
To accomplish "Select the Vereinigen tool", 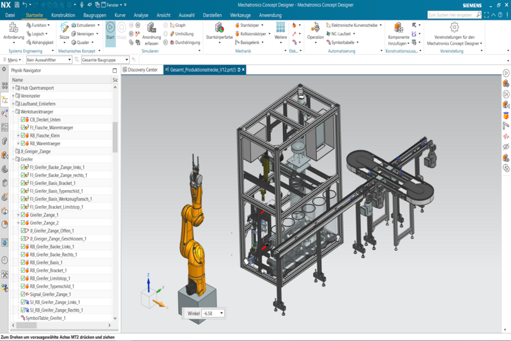I will (x=85, y=34).
